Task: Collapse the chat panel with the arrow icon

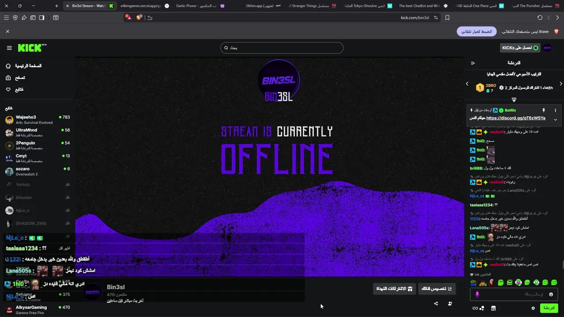Action: coord(473,63)
